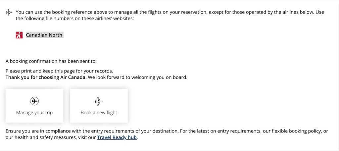Click the Ensure you are in compliance sentence
The height and width of the screenshot is (151, 339).
click(50, 131)
